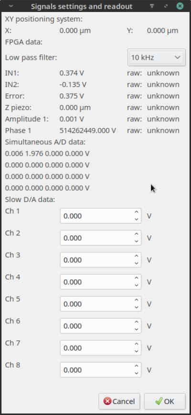Screen dimensions: 191x415
Task: Decrease the Ch 1 voltage with down arrow
Action: (136, 219)
